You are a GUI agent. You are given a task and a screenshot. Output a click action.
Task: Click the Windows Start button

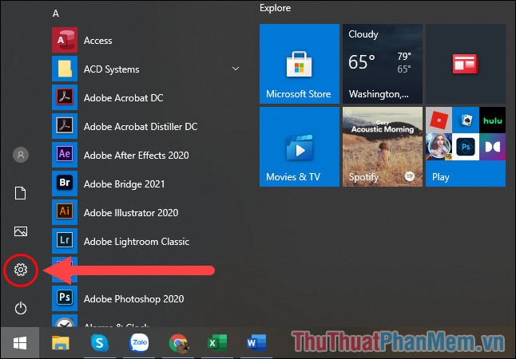(x=20, y=343)
